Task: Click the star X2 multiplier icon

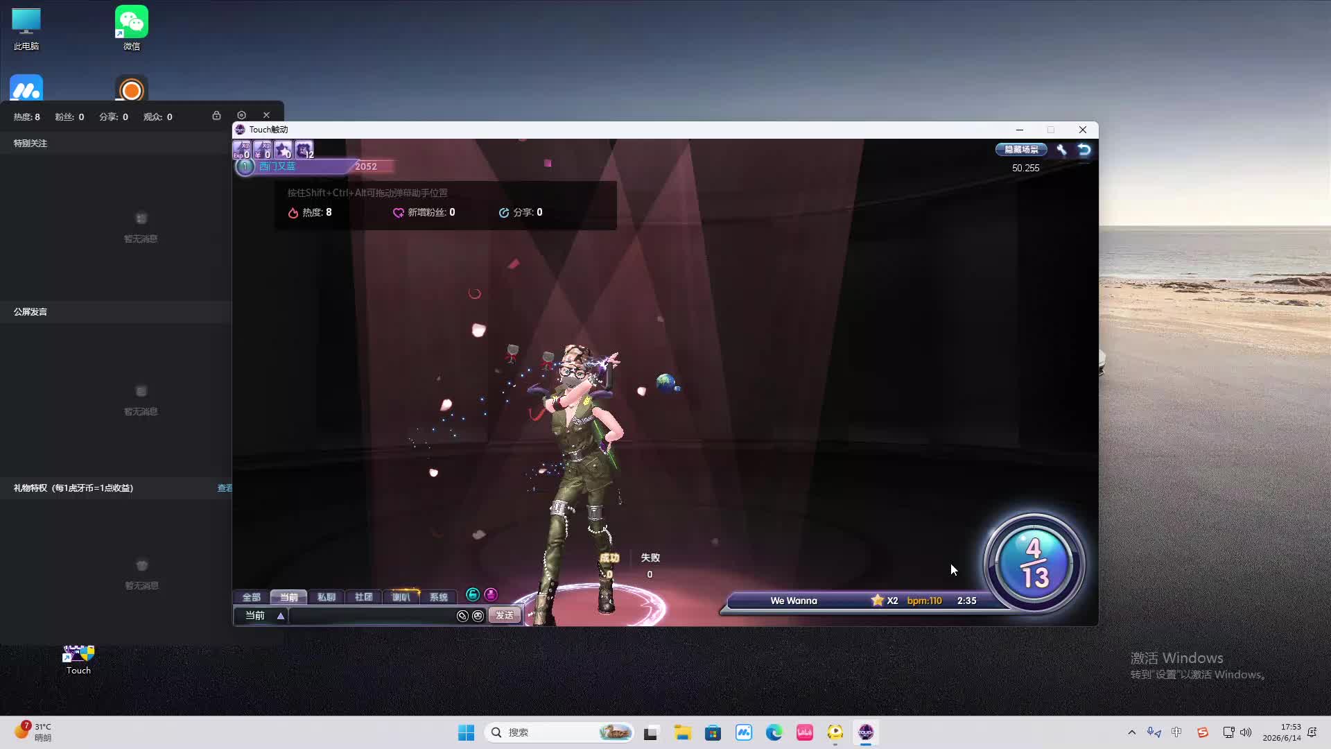Action: click(877, 600)
